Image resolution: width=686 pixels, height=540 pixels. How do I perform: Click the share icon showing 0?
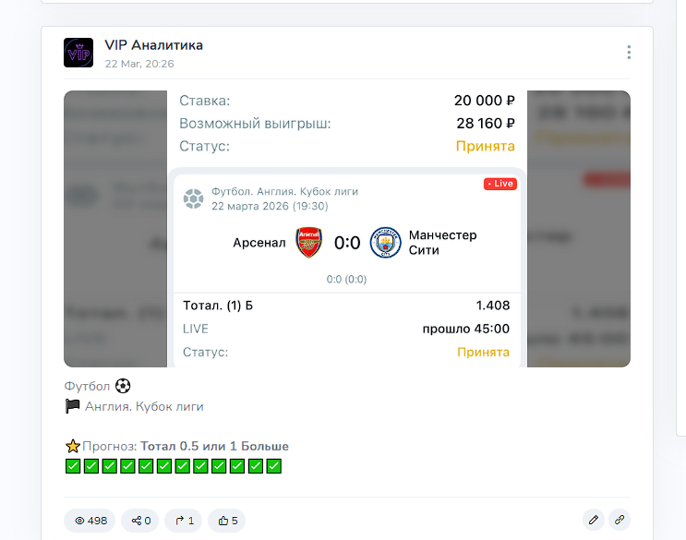[x=140, y=521]
